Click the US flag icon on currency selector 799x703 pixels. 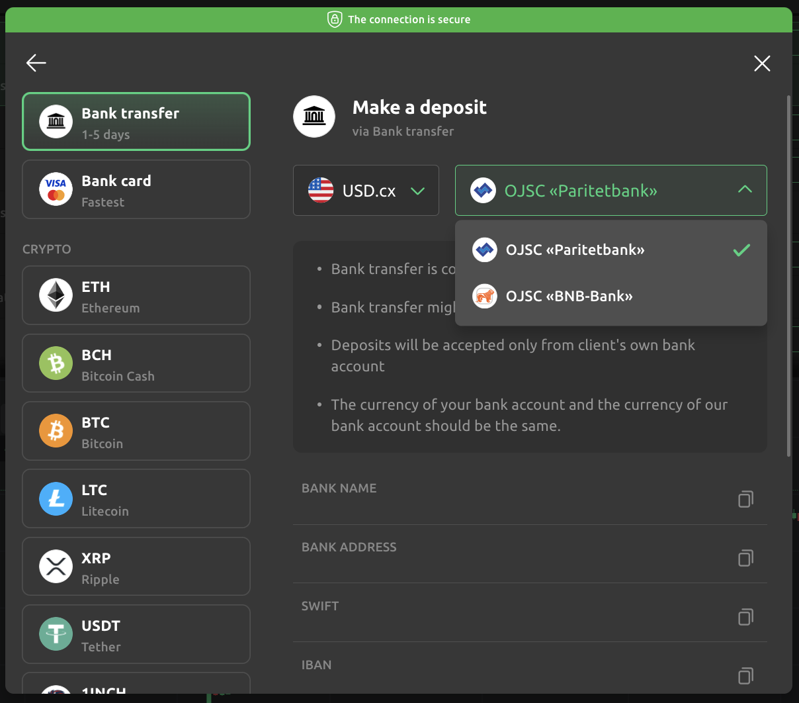(320, 190)
